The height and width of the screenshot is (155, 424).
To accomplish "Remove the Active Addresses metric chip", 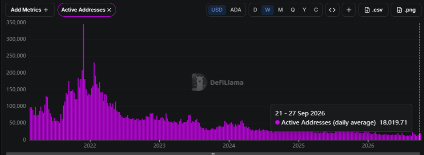I will pos(109,10).
